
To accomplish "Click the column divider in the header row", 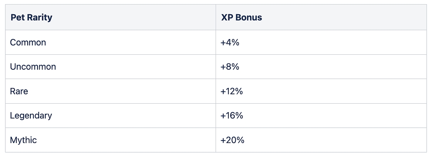I will point(216,18).
